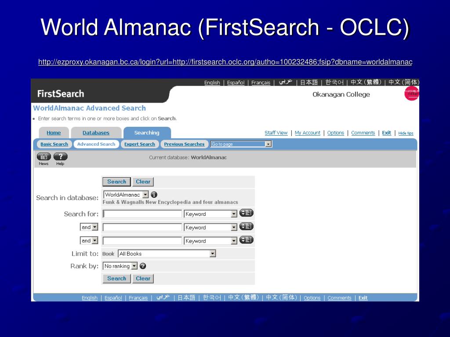
Task: Open My Account link
Action: click(307, 133)
